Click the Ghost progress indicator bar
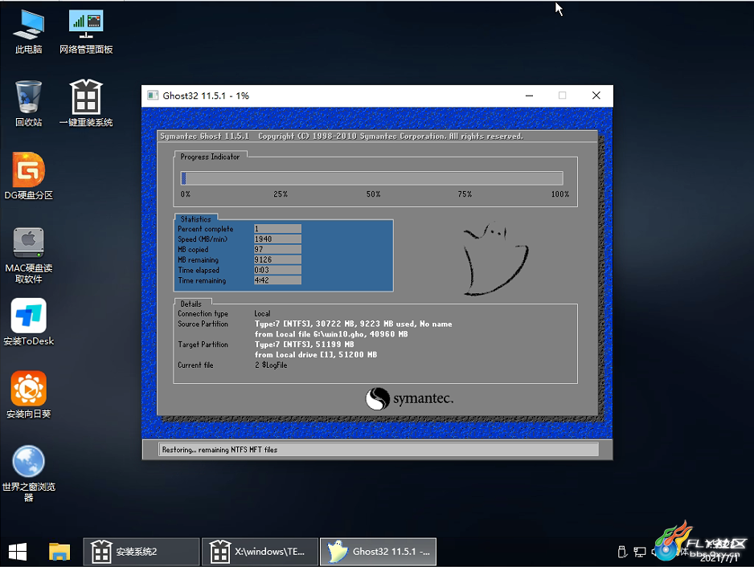This screenshot has height=567, width=754. [x=371, y=178]
